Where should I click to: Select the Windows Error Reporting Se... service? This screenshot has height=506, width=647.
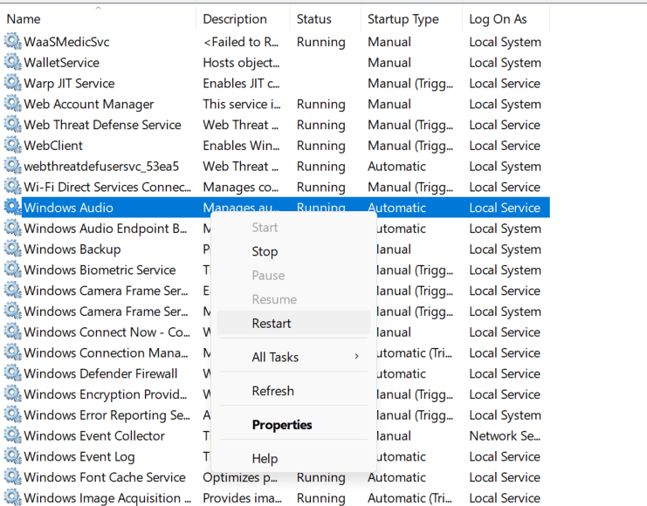pyautogui.click(x=107, y=415)
